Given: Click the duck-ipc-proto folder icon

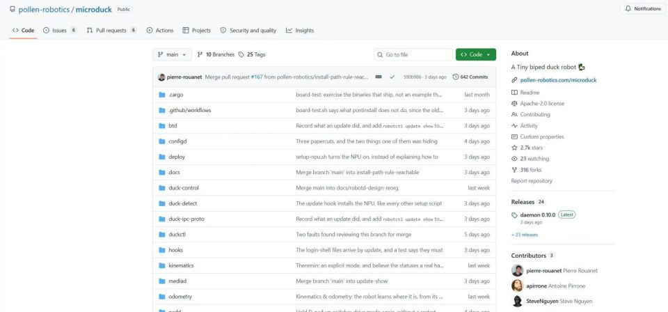Looking at the screenshot, I should click(x=162, y=219).
